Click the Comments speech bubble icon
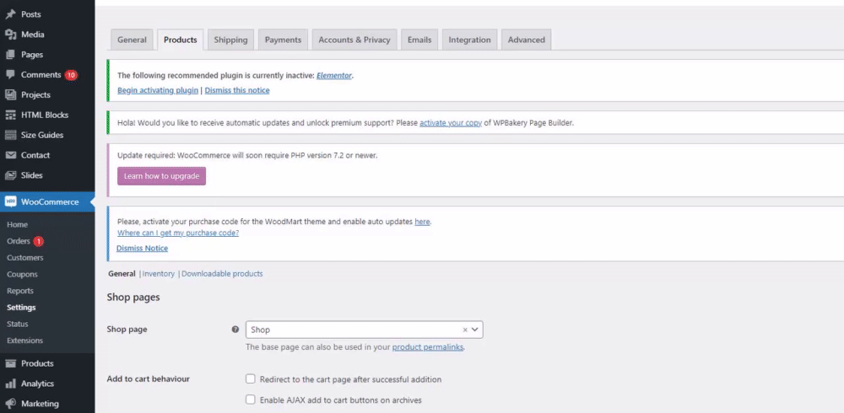 (10, 74)
